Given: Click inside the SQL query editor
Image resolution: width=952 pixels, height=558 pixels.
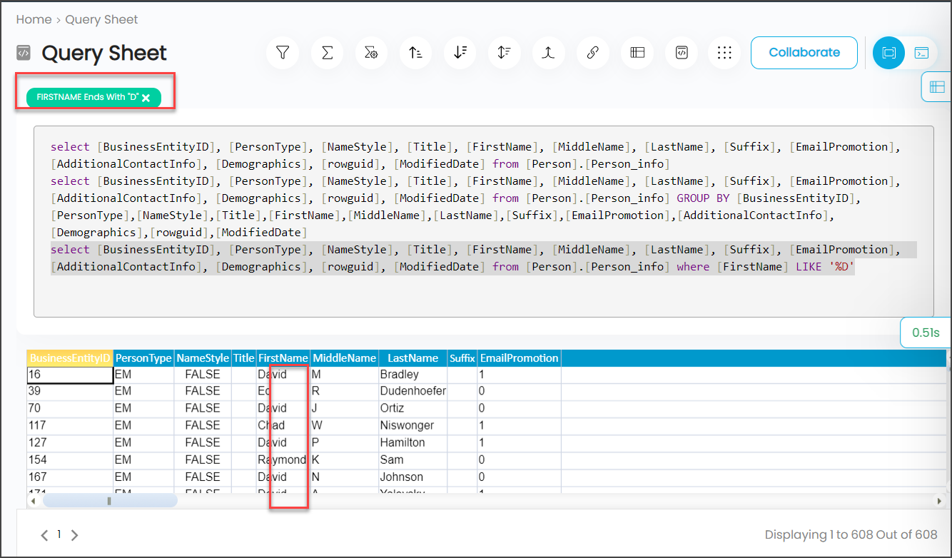Looking at the screenshot, I should coord(483,221).
